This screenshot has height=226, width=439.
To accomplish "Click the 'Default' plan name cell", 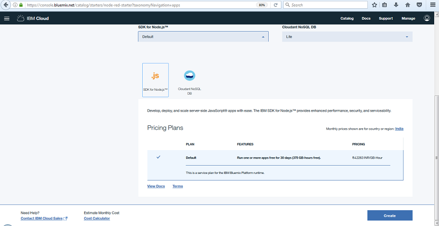I will [x=191, y=158].
